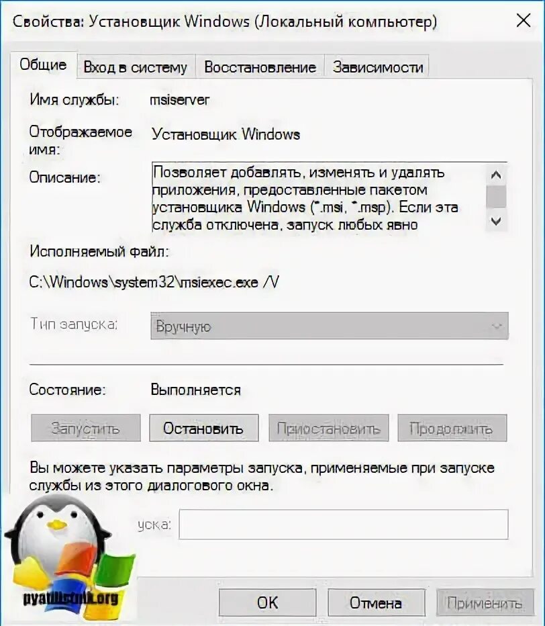Switch to the Вход в систему tab
This screenshot has width=545, height=626.
(136, 67)
